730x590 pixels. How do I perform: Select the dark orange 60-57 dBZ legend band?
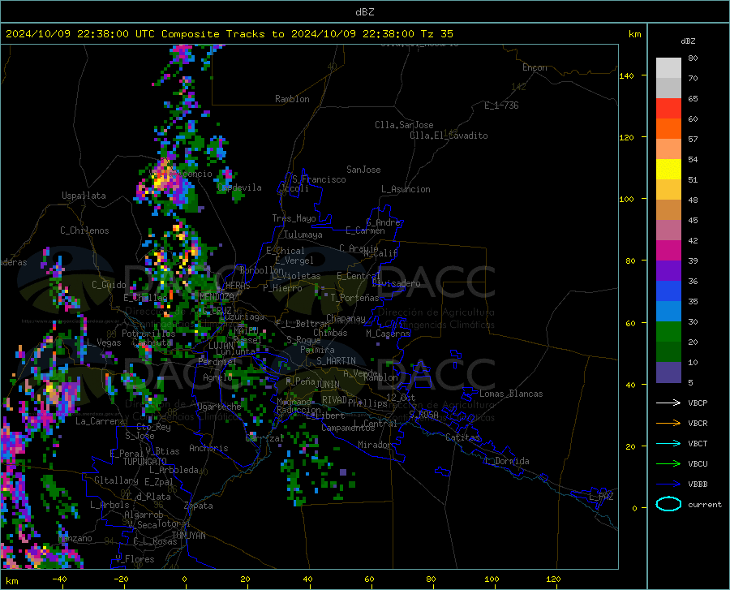(x=668, y=129)
